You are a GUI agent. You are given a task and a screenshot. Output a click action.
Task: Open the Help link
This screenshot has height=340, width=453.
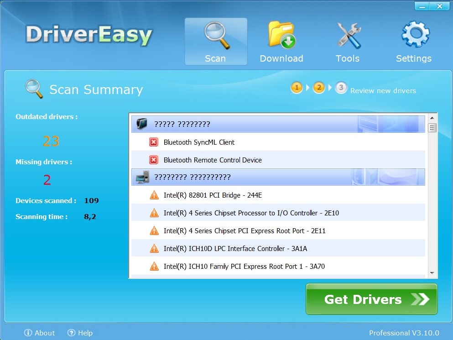click(x=85, y=333)
